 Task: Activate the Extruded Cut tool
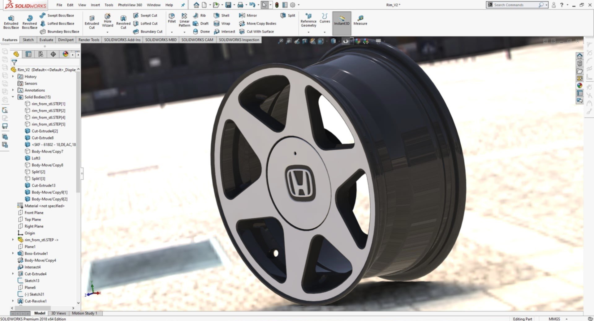pos(92,22)
